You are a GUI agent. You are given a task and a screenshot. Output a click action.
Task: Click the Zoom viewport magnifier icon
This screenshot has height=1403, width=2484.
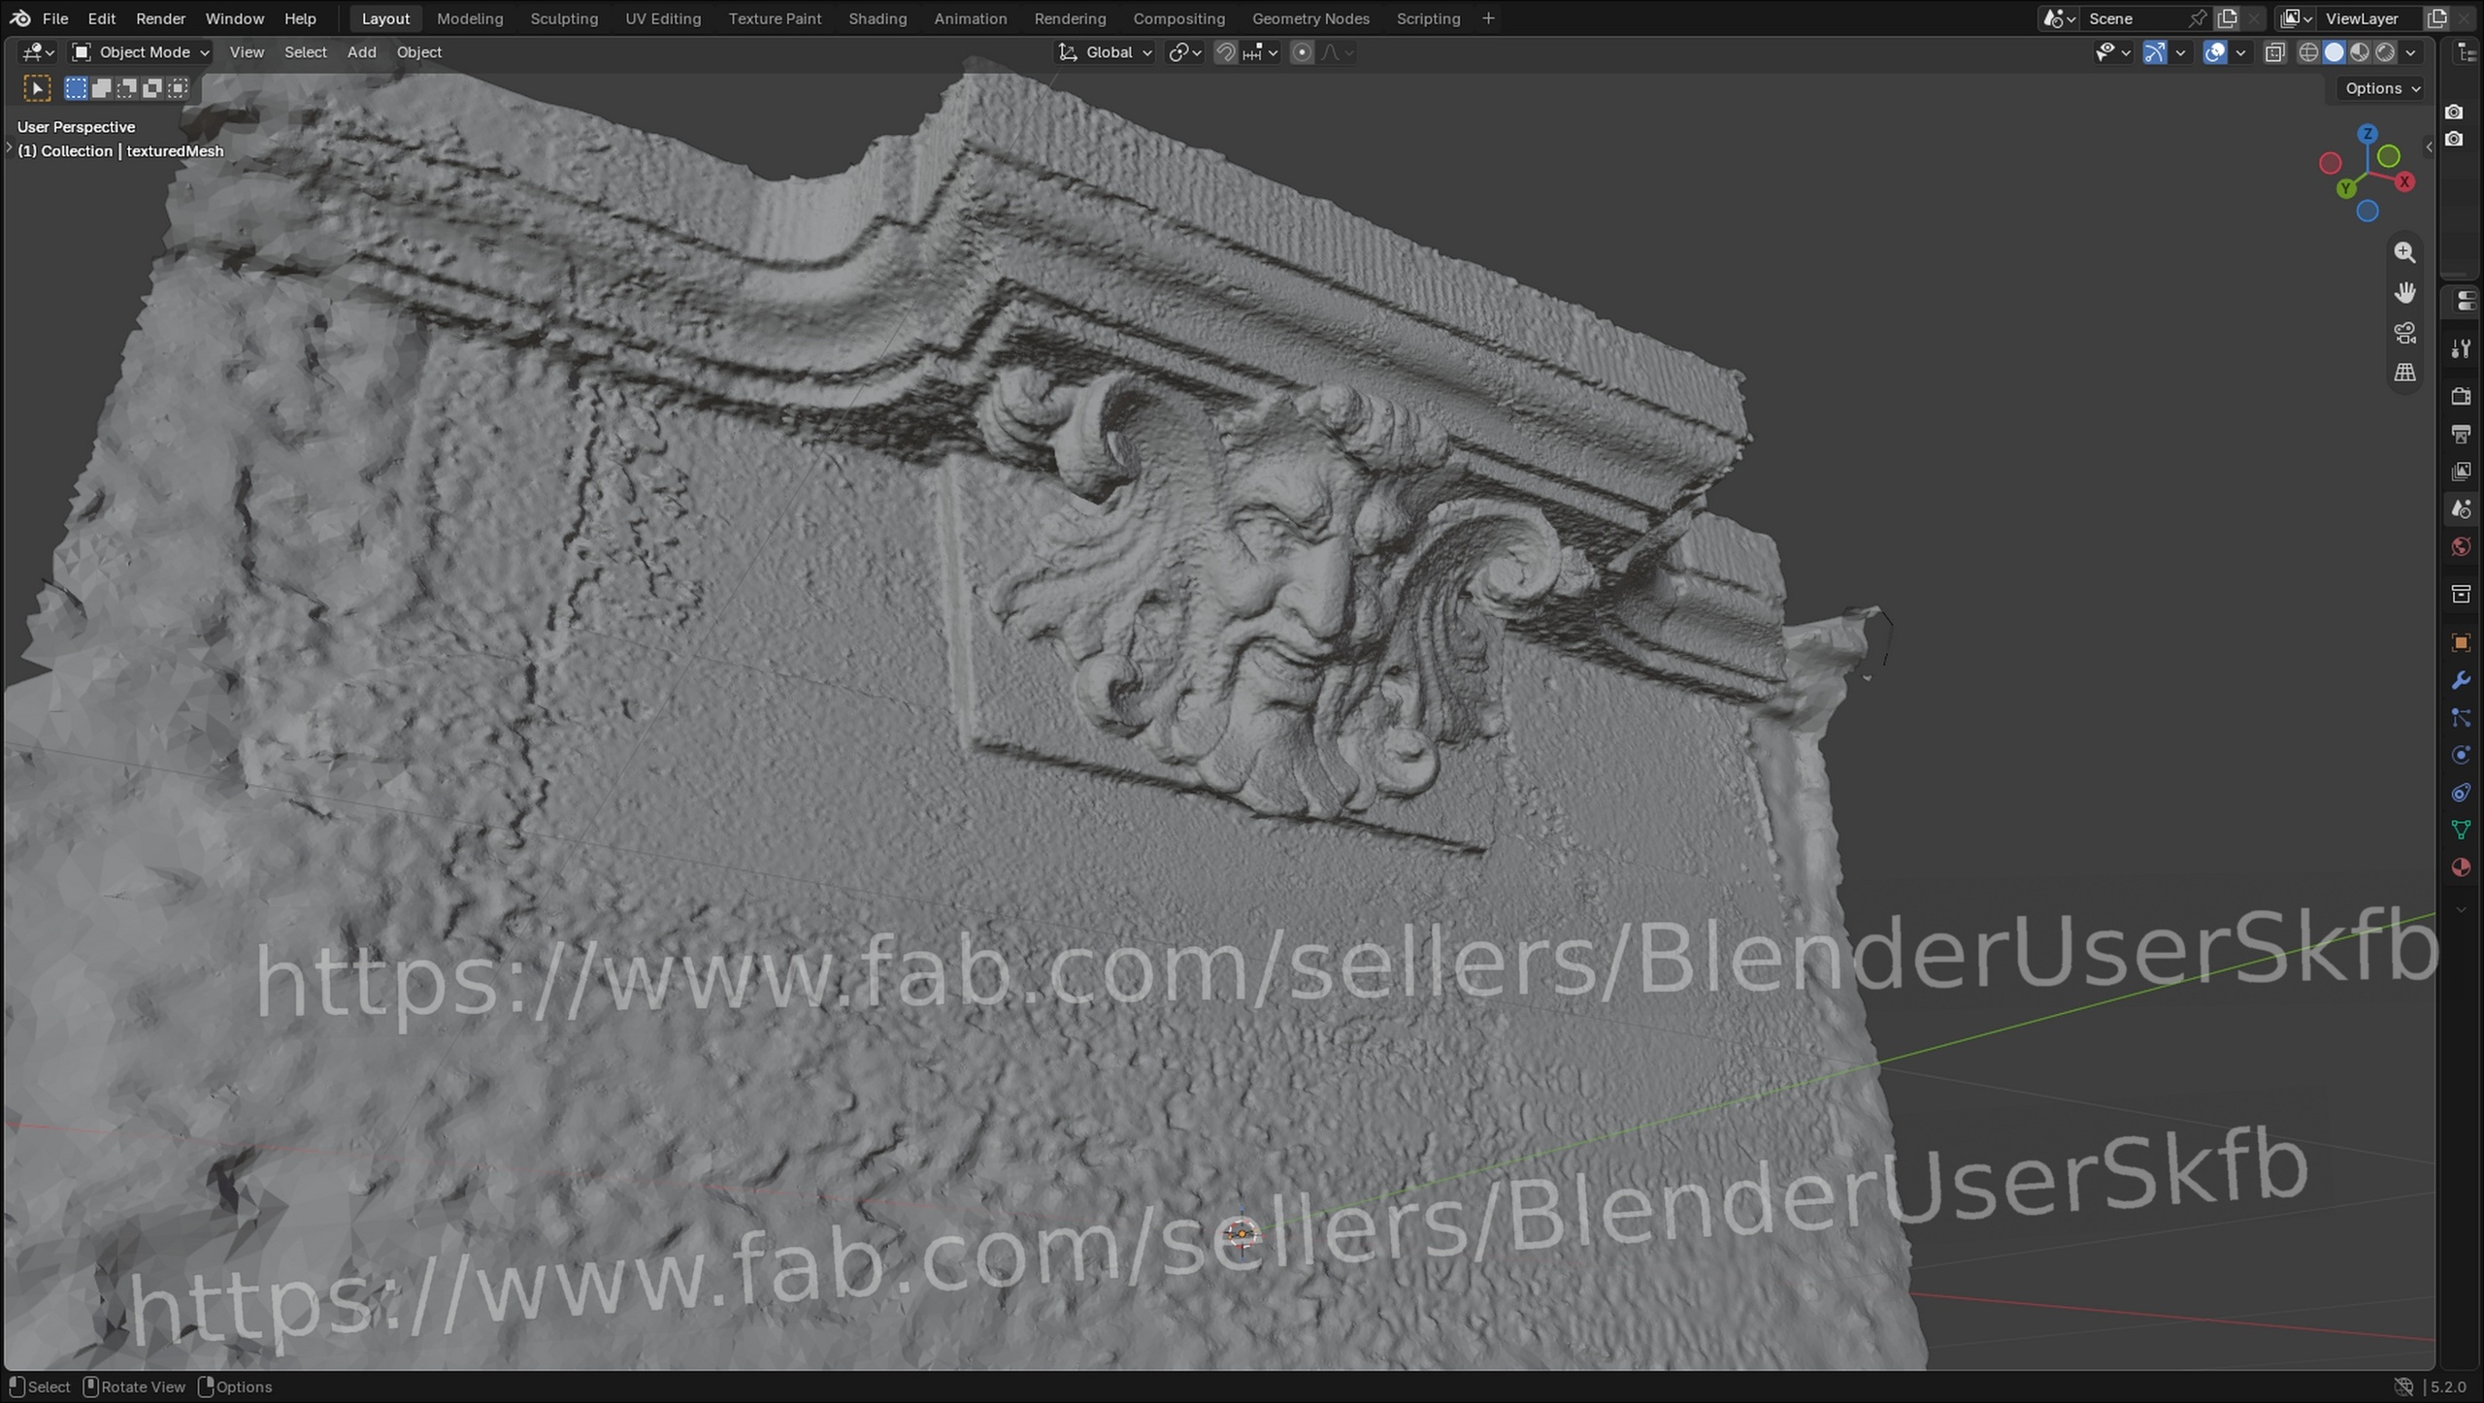tap(2403, 252)
